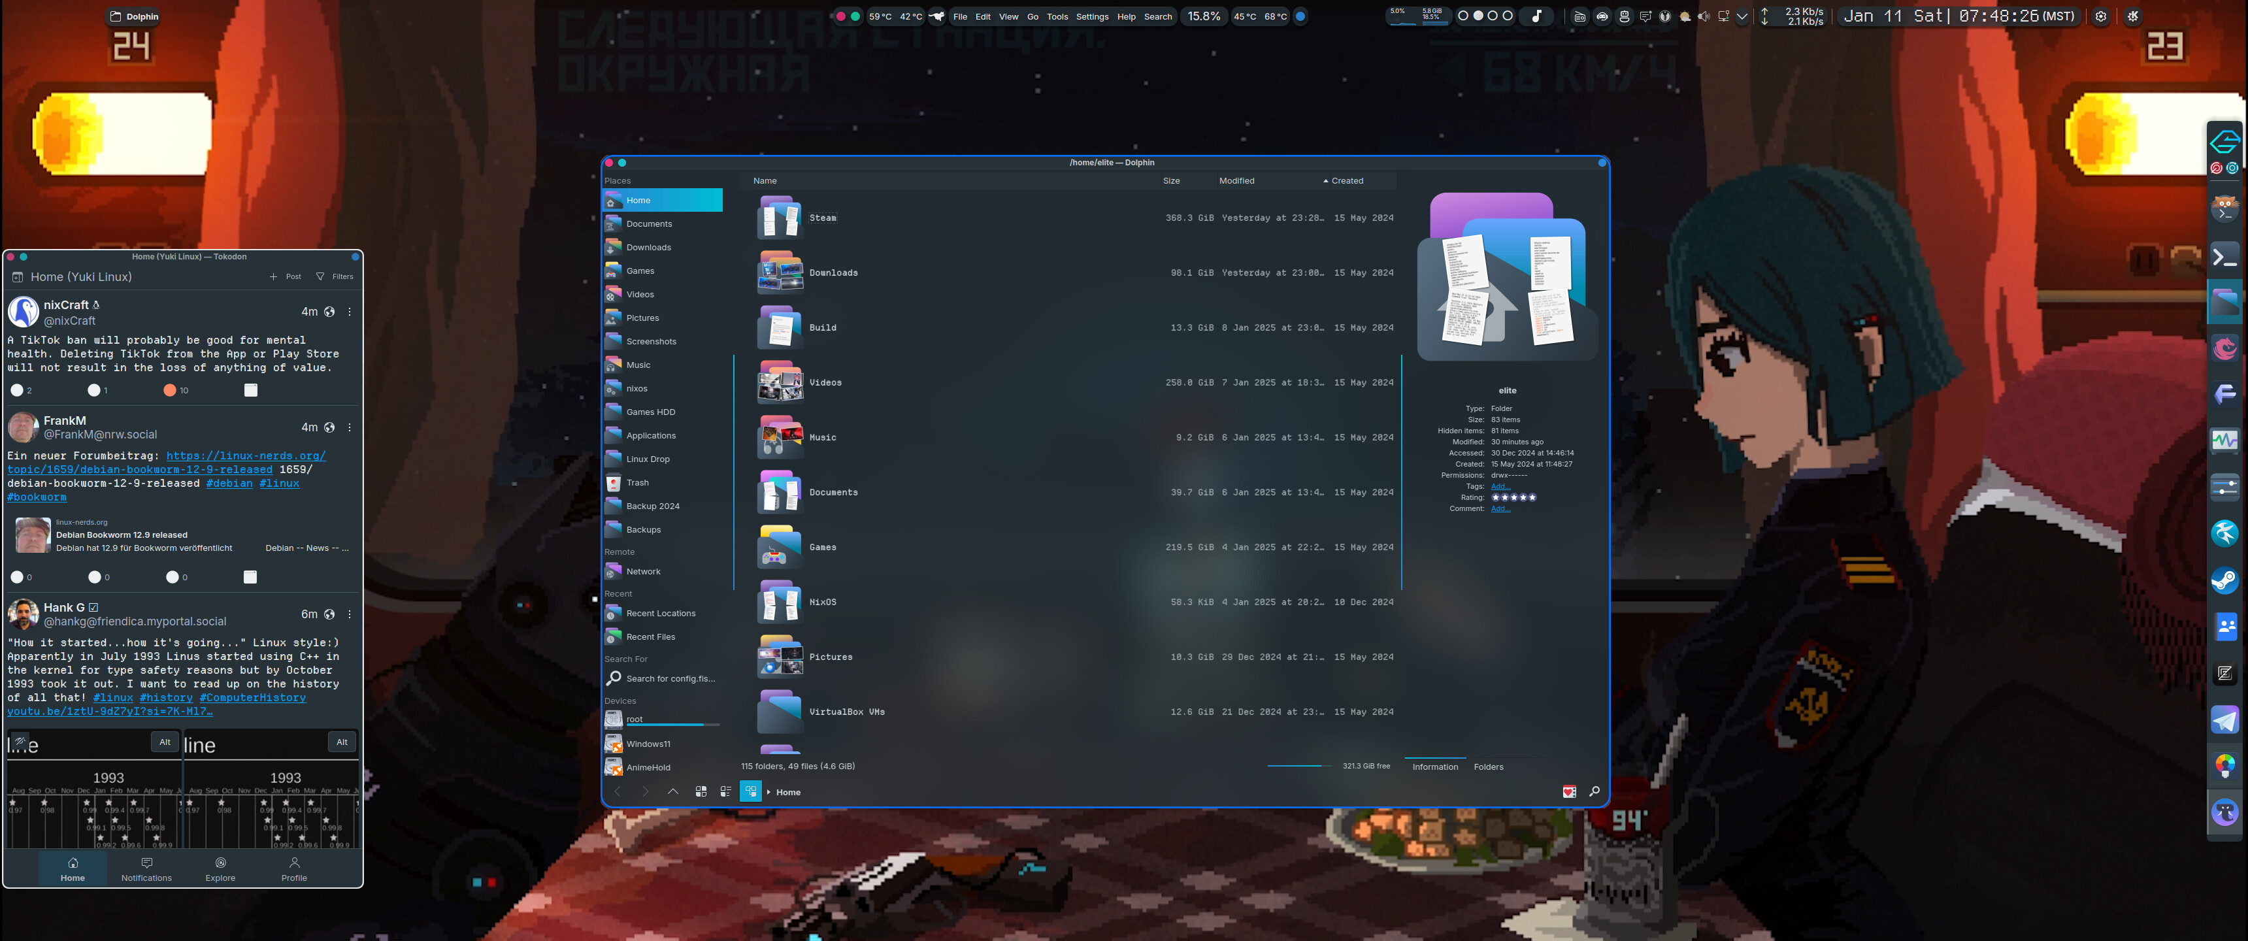Open the #debian hashtag link
The height and width of the screenshot is (941, 2248).
229,484
